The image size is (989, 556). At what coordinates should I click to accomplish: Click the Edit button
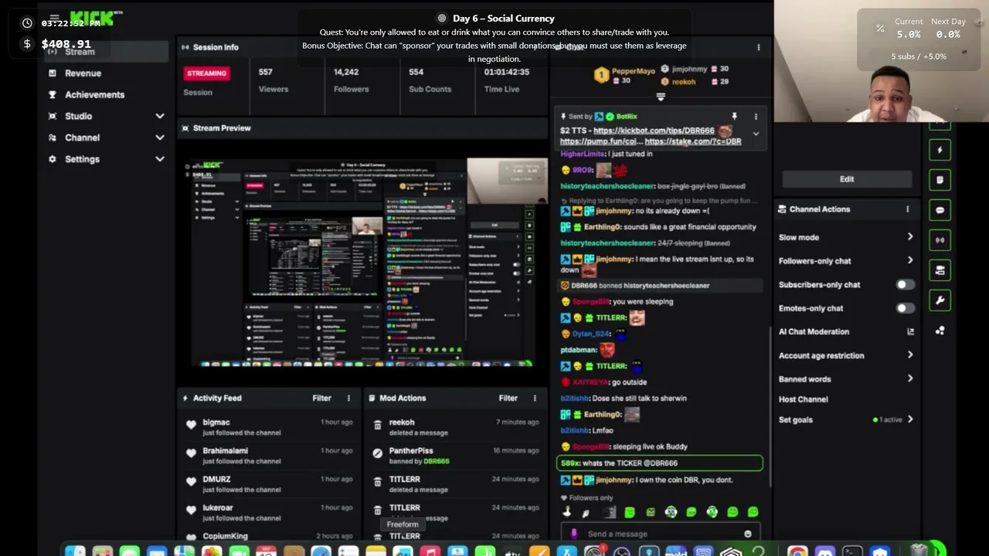[x=847, y=179]
